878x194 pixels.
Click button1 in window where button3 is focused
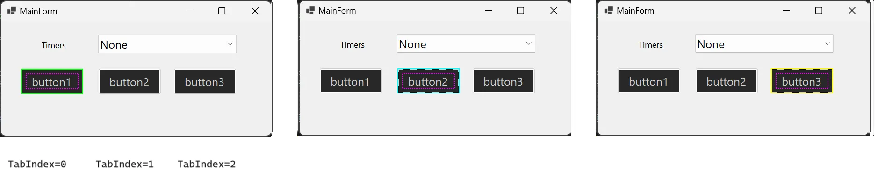pyautogui.click(x=649, y=81)
